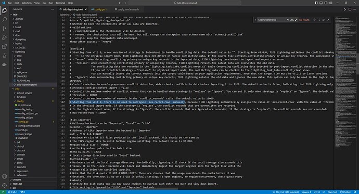
Task: Switch to the config.toml.example tab
Action: tap(128, 9)
